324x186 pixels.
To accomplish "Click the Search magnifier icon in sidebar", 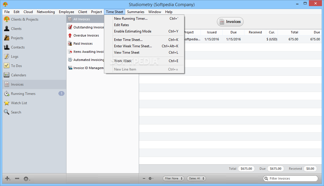I will [x=7, y=112].
